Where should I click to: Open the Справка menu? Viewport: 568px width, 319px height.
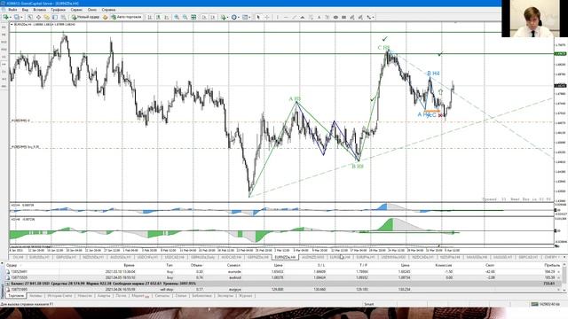click(x=108, y=10)
